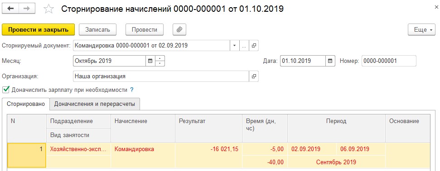This screenshot has width=440, height=171.
Task: Select the Сторнировано tab
Action: 26,104
